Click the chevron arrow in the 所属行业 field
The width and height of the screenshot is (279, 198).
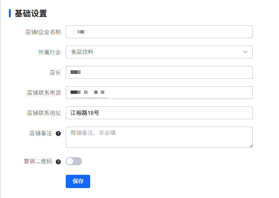(x=245, y=52)
